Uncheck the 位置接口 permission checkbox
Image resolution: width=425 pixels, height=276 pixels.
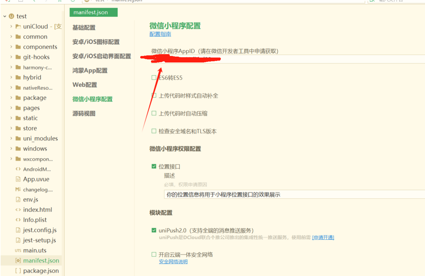click(x=154, y=166)
